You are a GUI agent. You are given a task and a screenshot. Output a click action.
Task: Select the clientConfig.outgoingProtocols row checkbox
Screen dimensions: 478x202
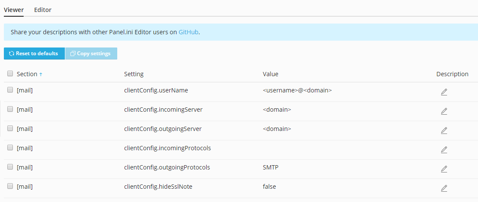(x=10, y=167)
